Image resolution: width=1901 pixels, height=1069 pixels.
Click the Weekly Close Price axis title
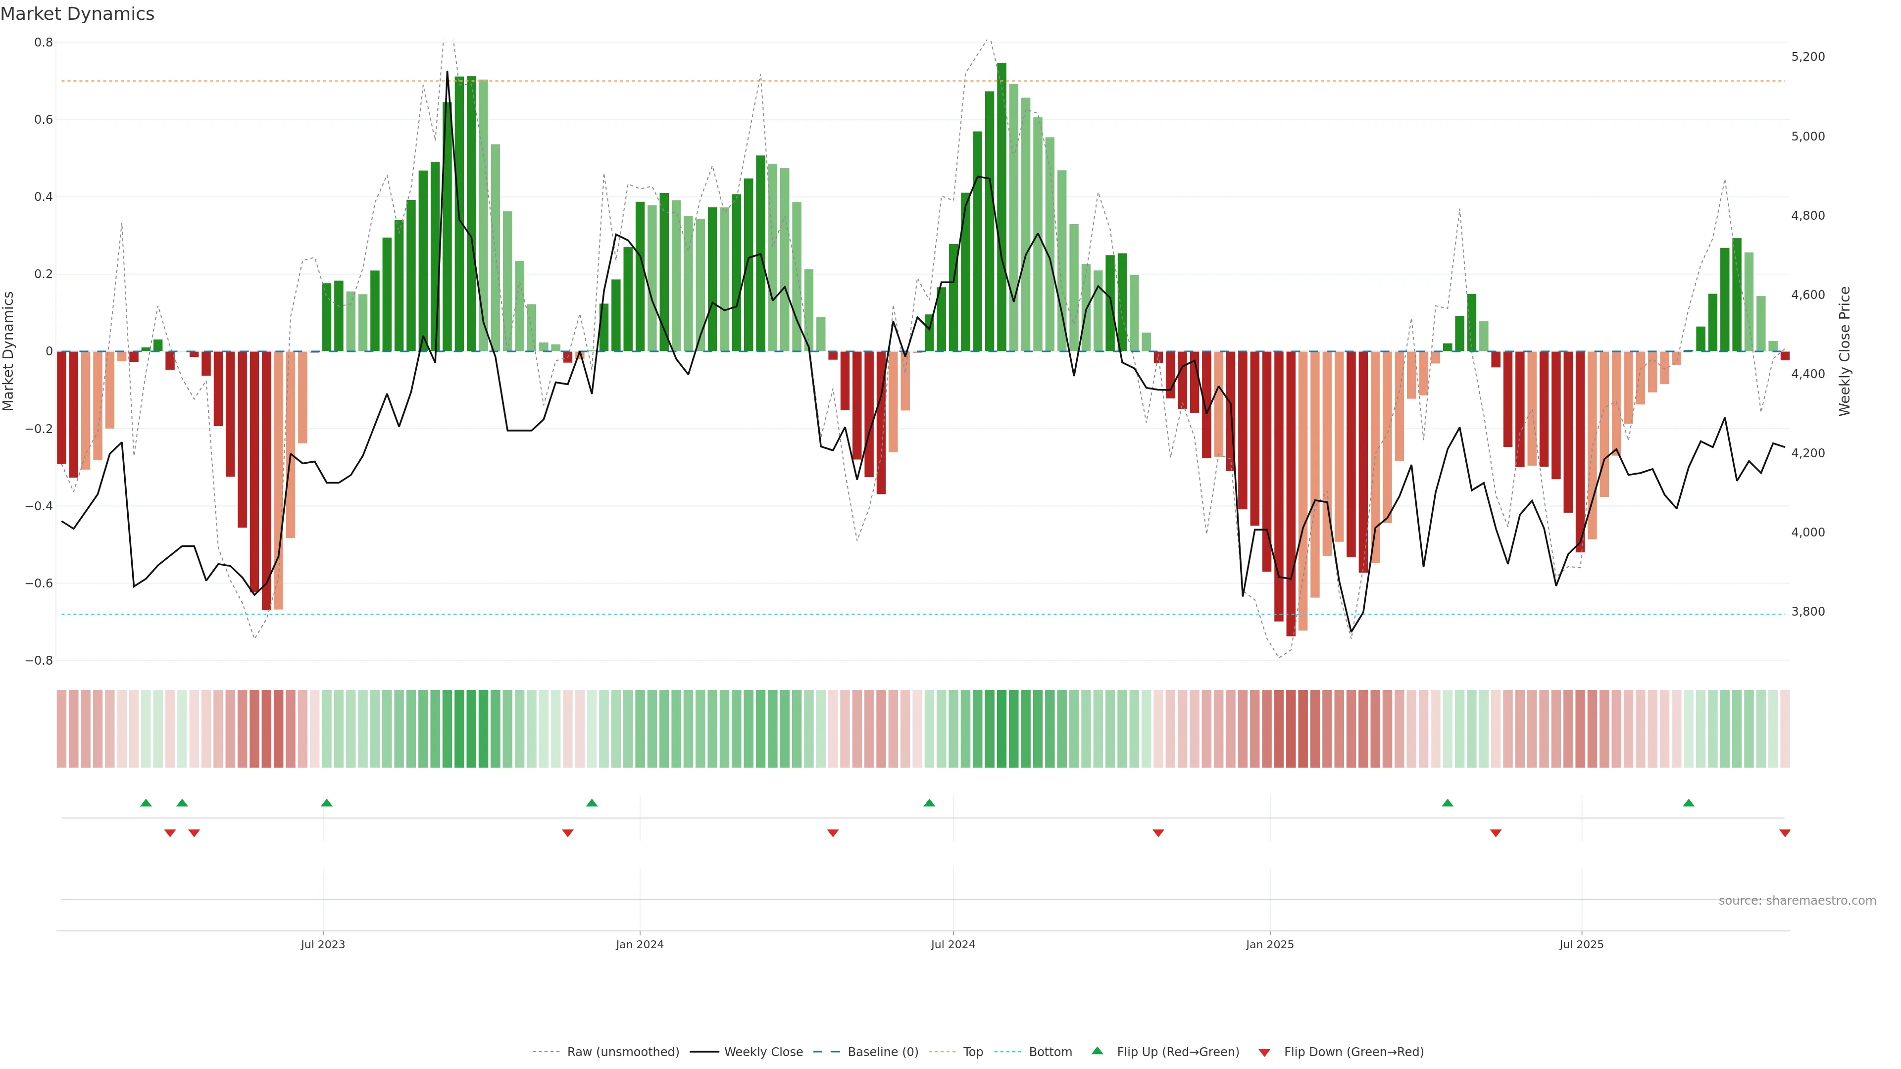pyautogui.click(x=1845, y=351)
